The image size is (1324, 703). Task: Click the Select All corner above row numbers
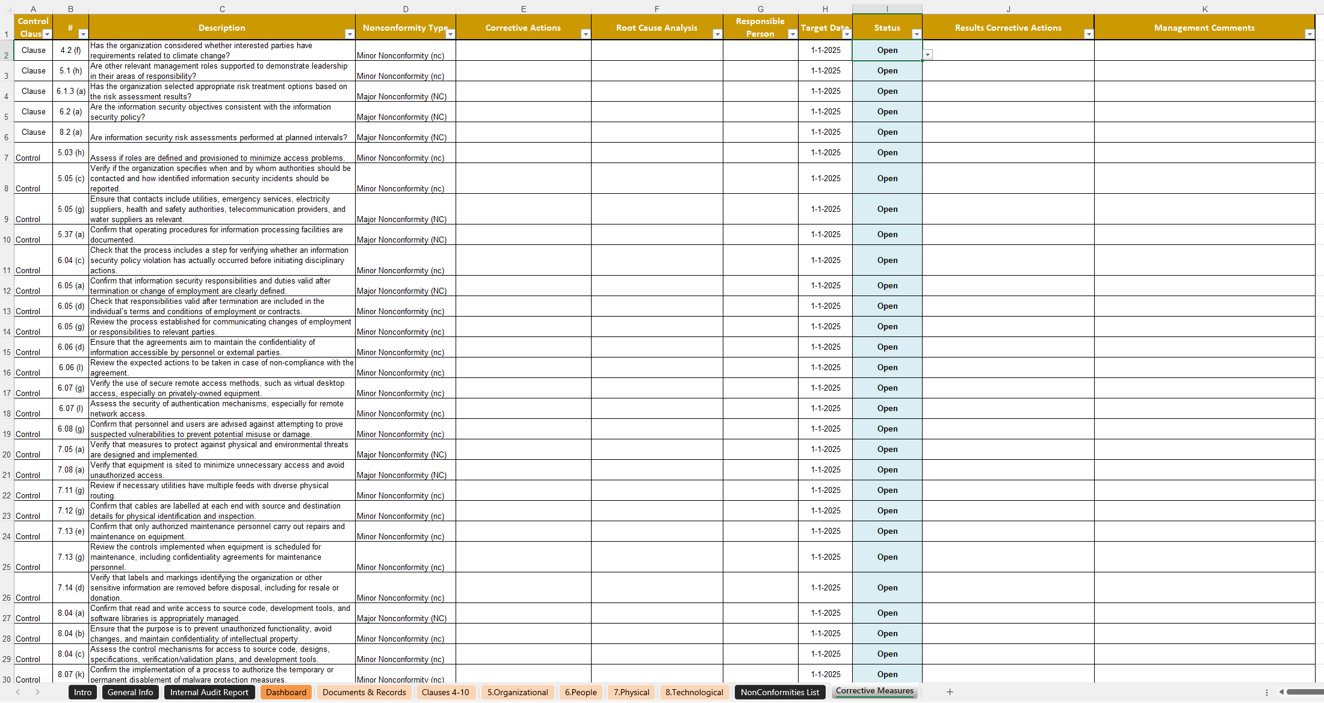(x=8, y=8)
